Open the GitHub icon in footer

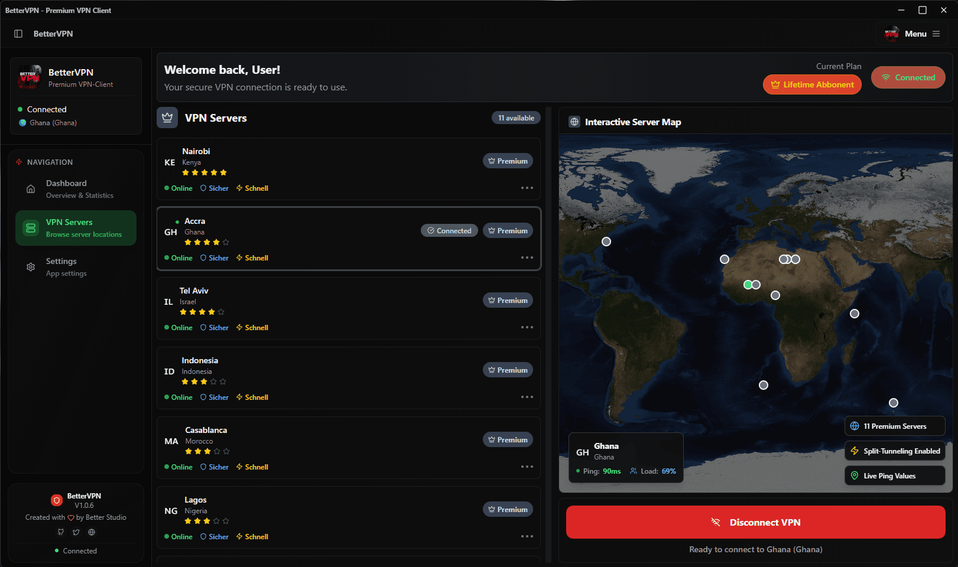60,532
